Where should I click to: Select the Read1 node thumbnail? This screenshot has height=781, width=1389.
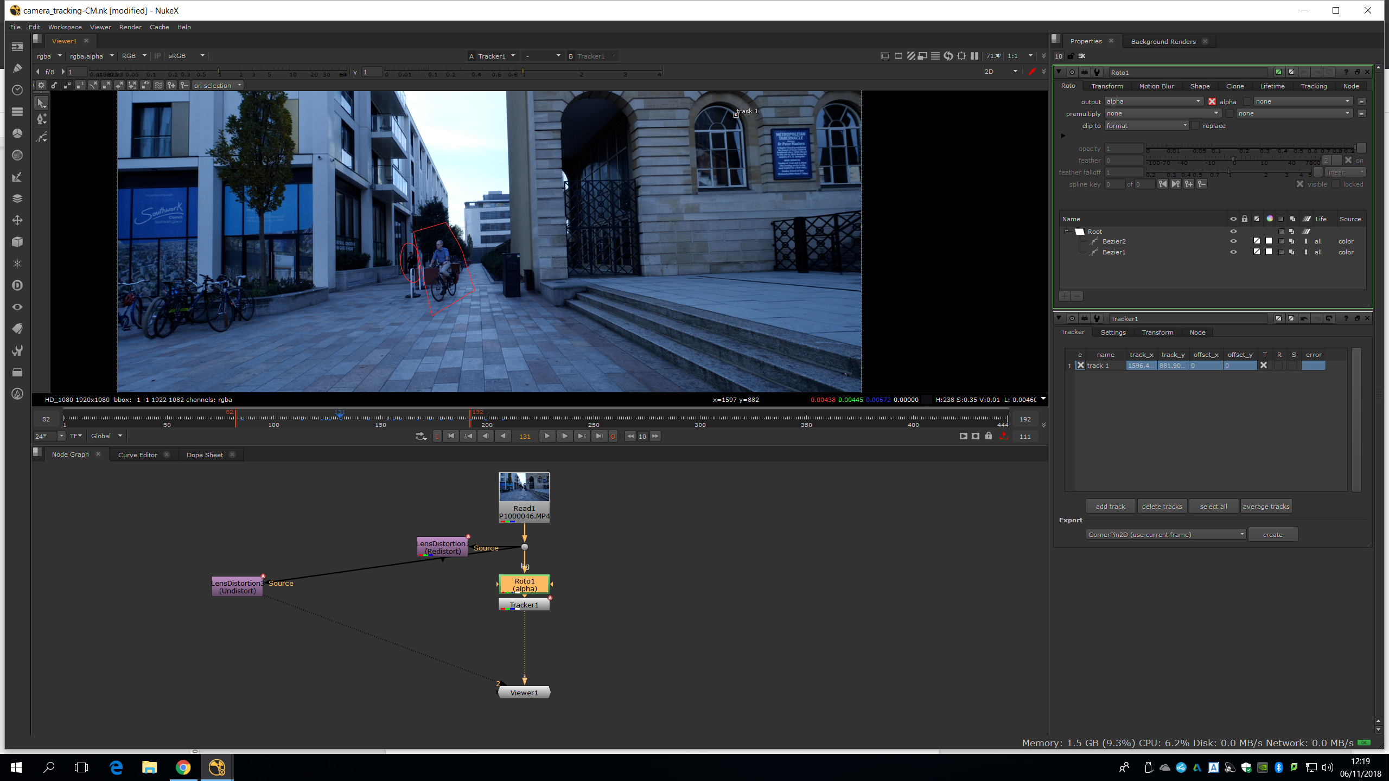[x=524, y=487]
